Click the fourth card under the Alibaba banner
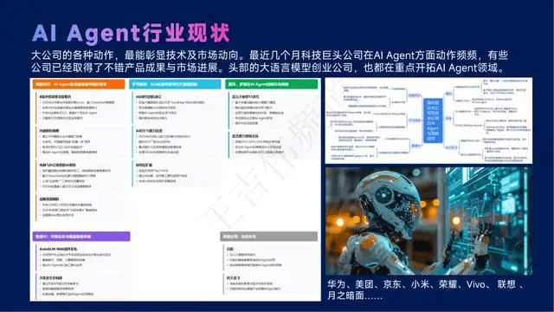554x312 pixels. point(81,208)
